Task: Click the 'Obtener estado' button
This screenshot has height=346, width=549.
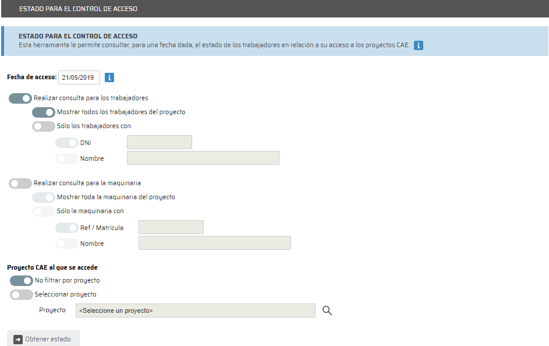Action: click(x=44, y=339)
